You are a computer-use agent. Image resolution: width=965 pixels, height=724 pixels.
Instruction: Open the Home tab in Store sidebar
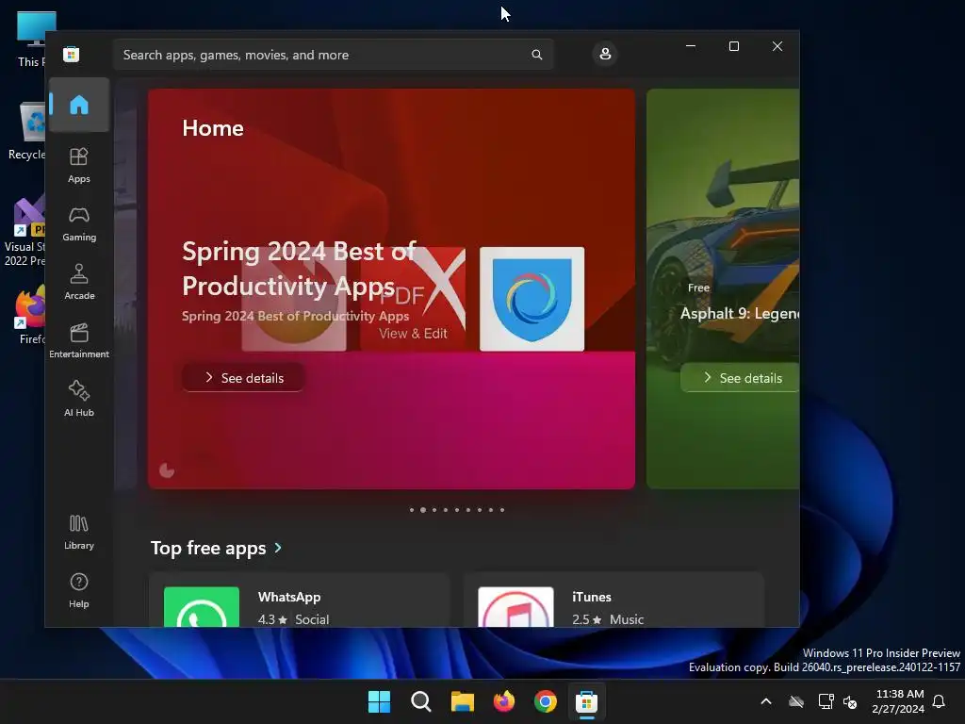[x=79, y=105]
